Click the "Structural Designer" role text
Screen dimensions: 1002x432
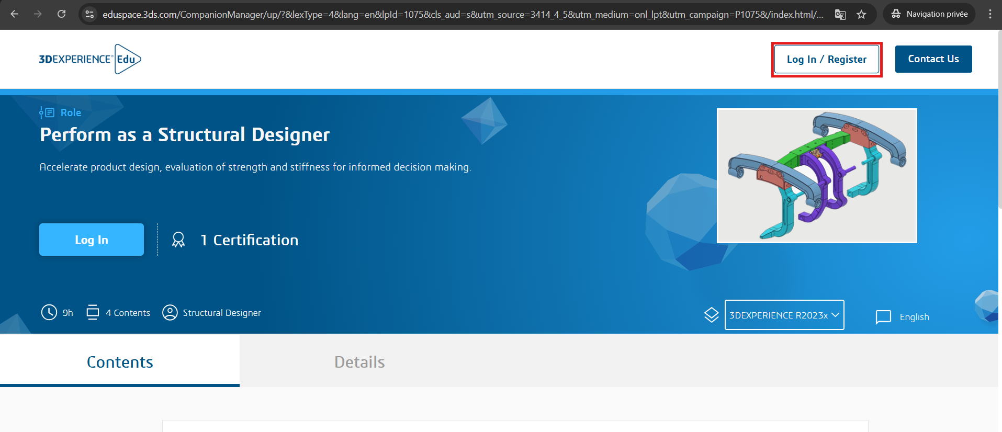222,313
